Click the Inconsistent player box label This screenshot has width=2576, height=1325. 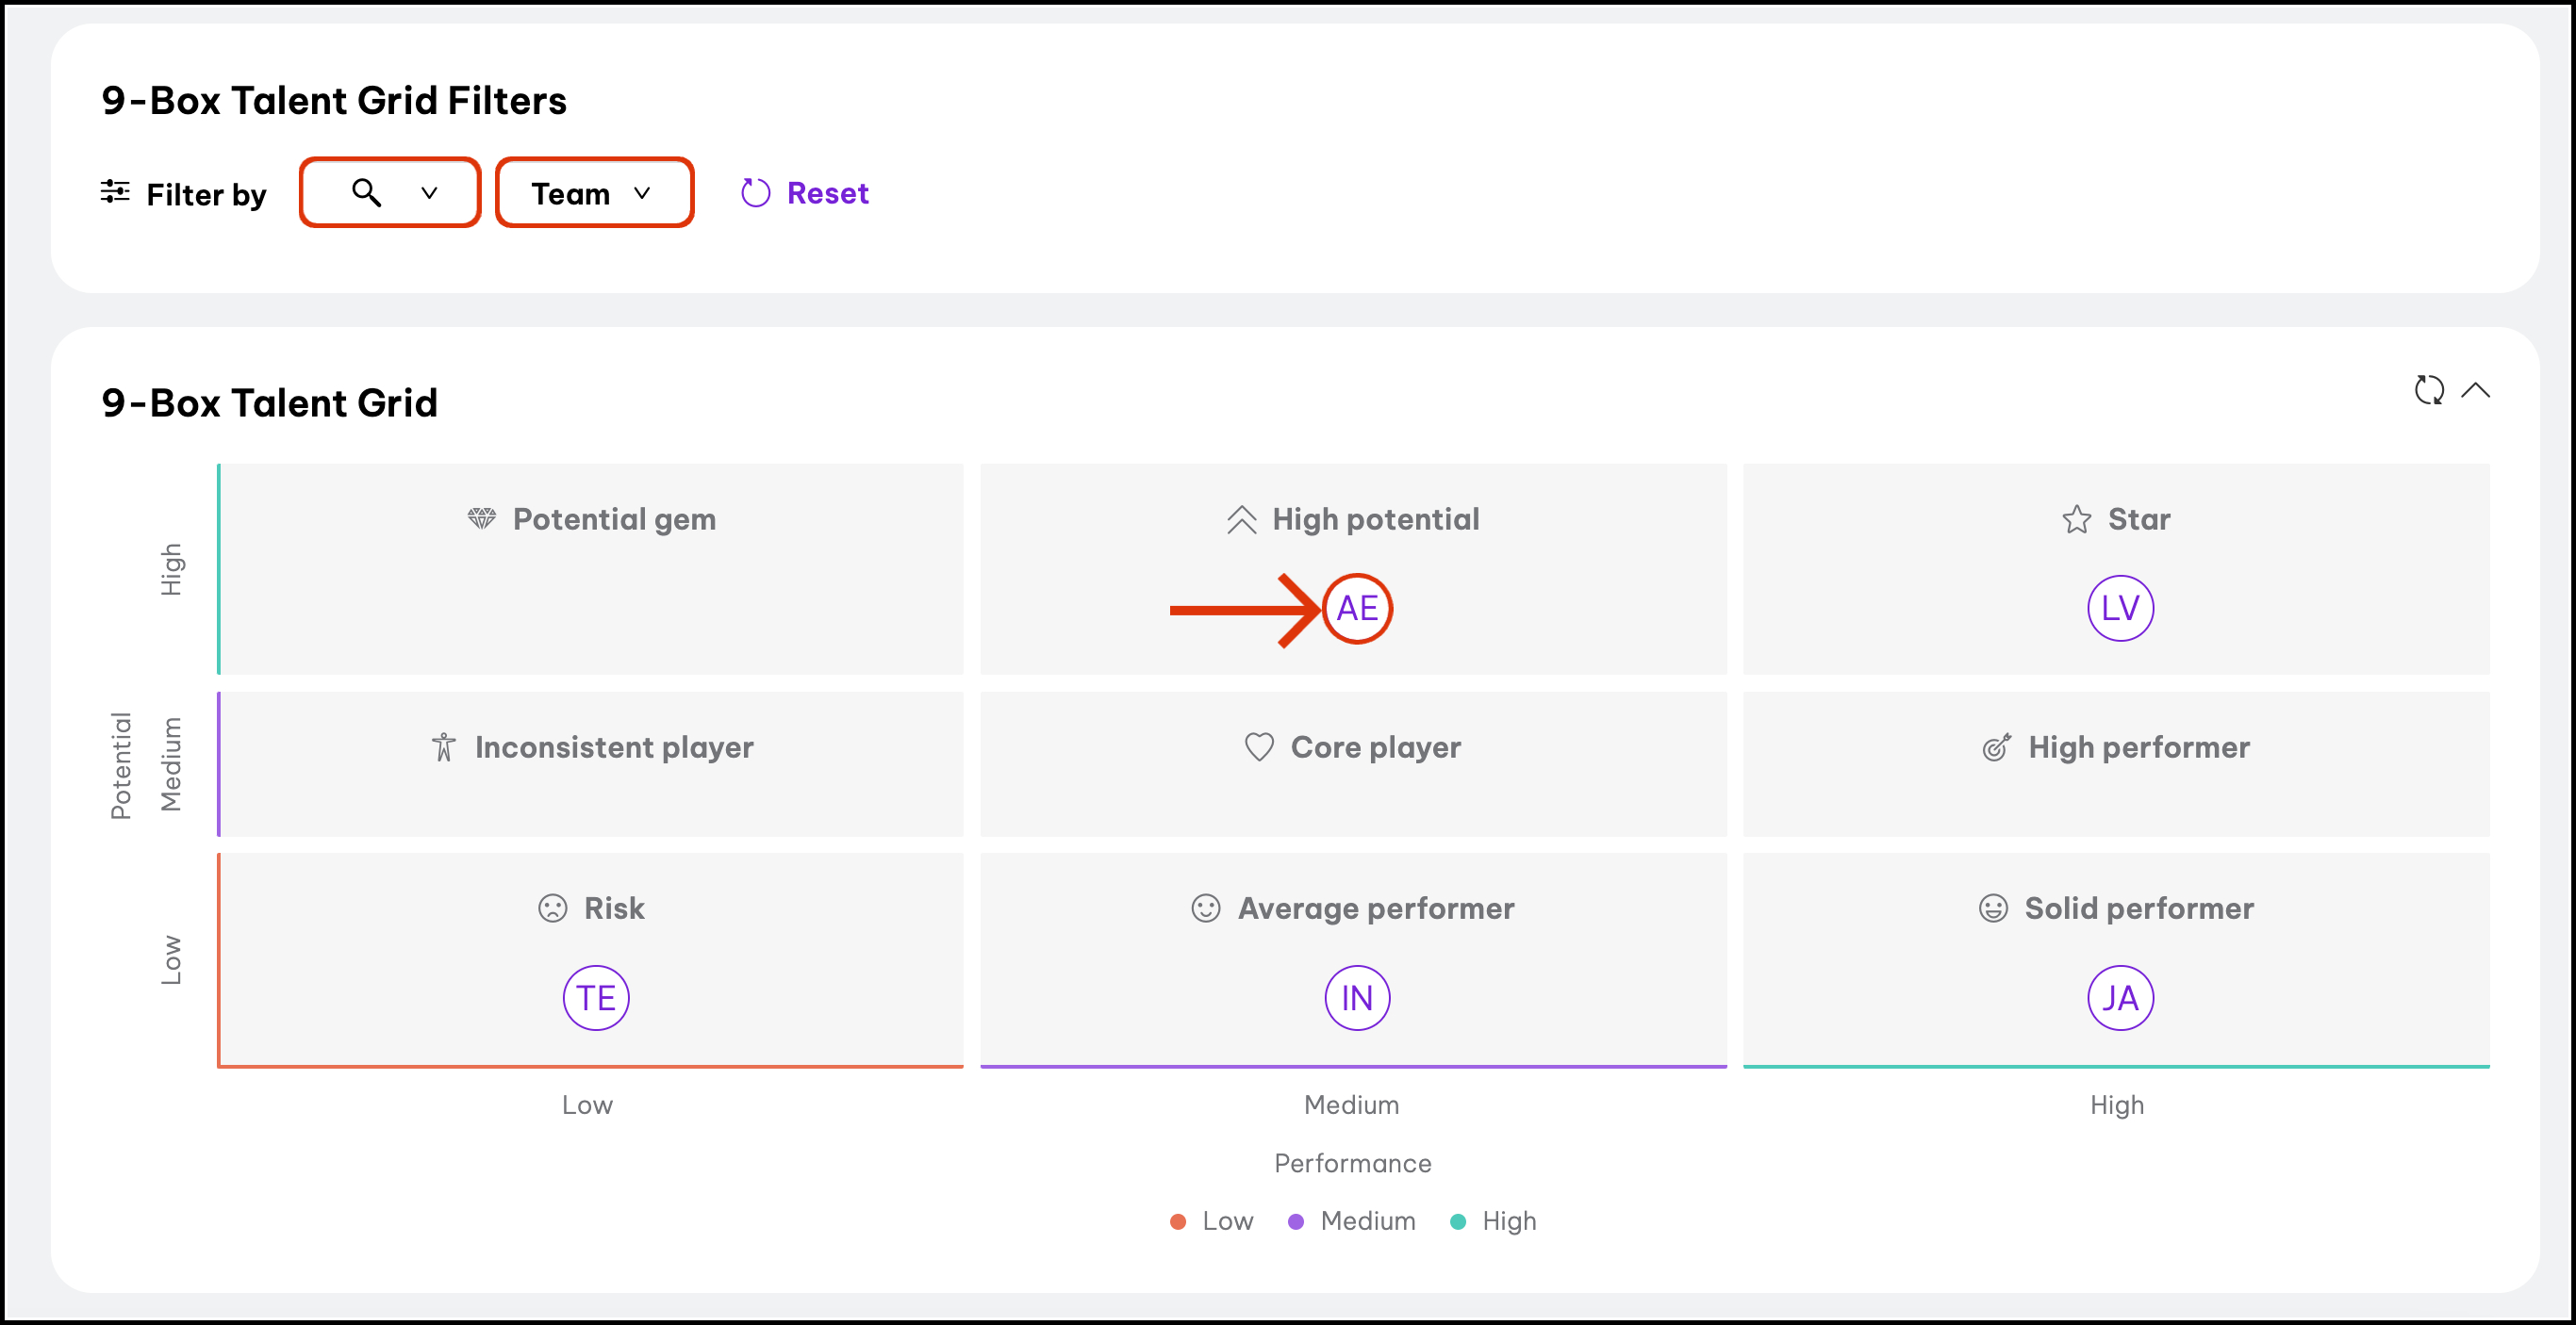coord(613,747)
